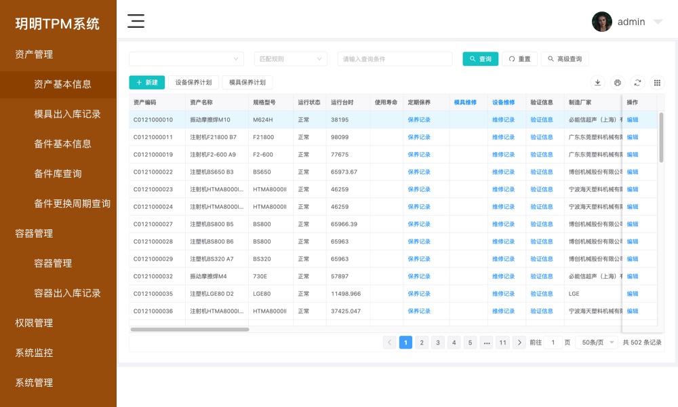Open 模具出入库记录 in the sidebar
The height and width of the screenshot is (407, 678).
click(x=67, y=114)
